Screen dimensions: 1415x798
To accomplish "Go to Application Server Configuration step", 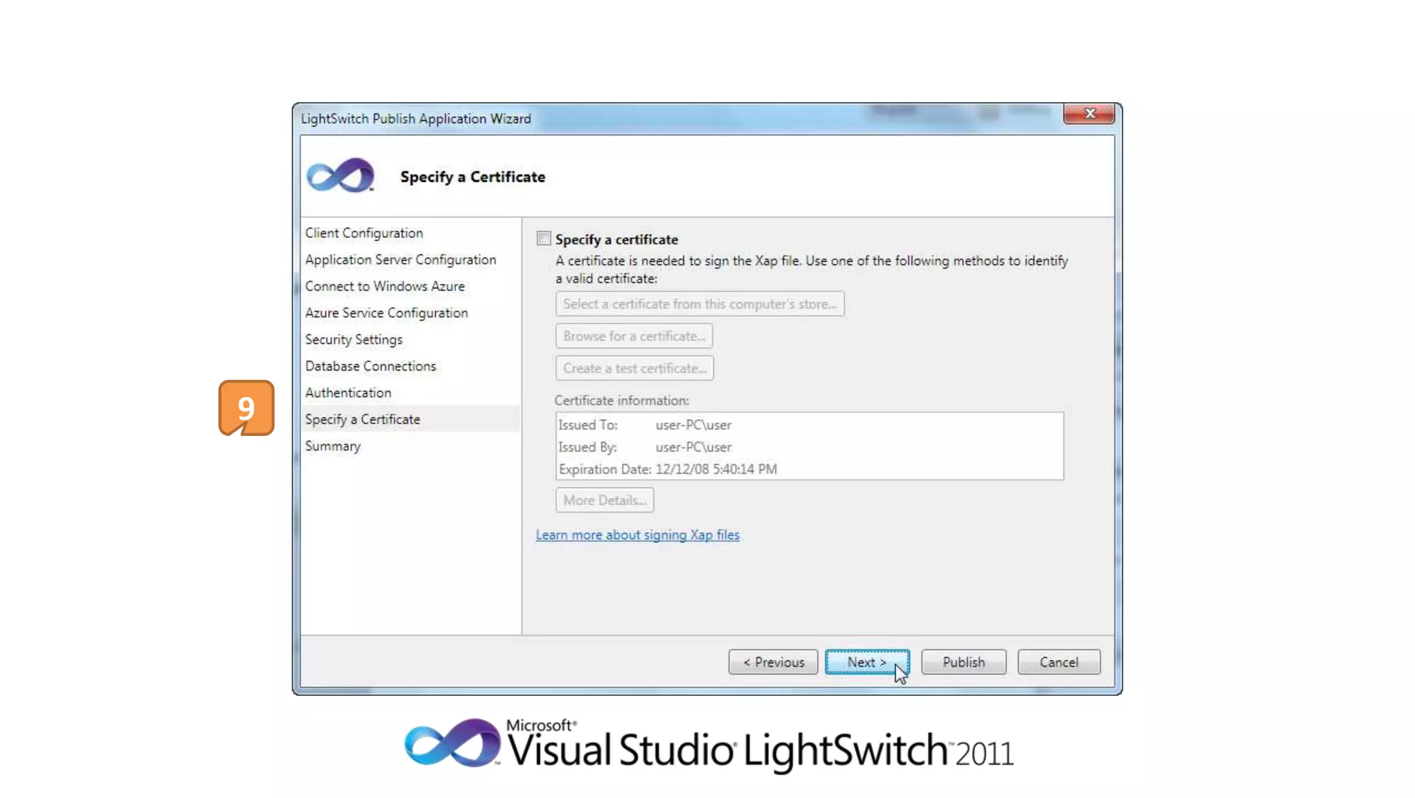I will point(400,260).
